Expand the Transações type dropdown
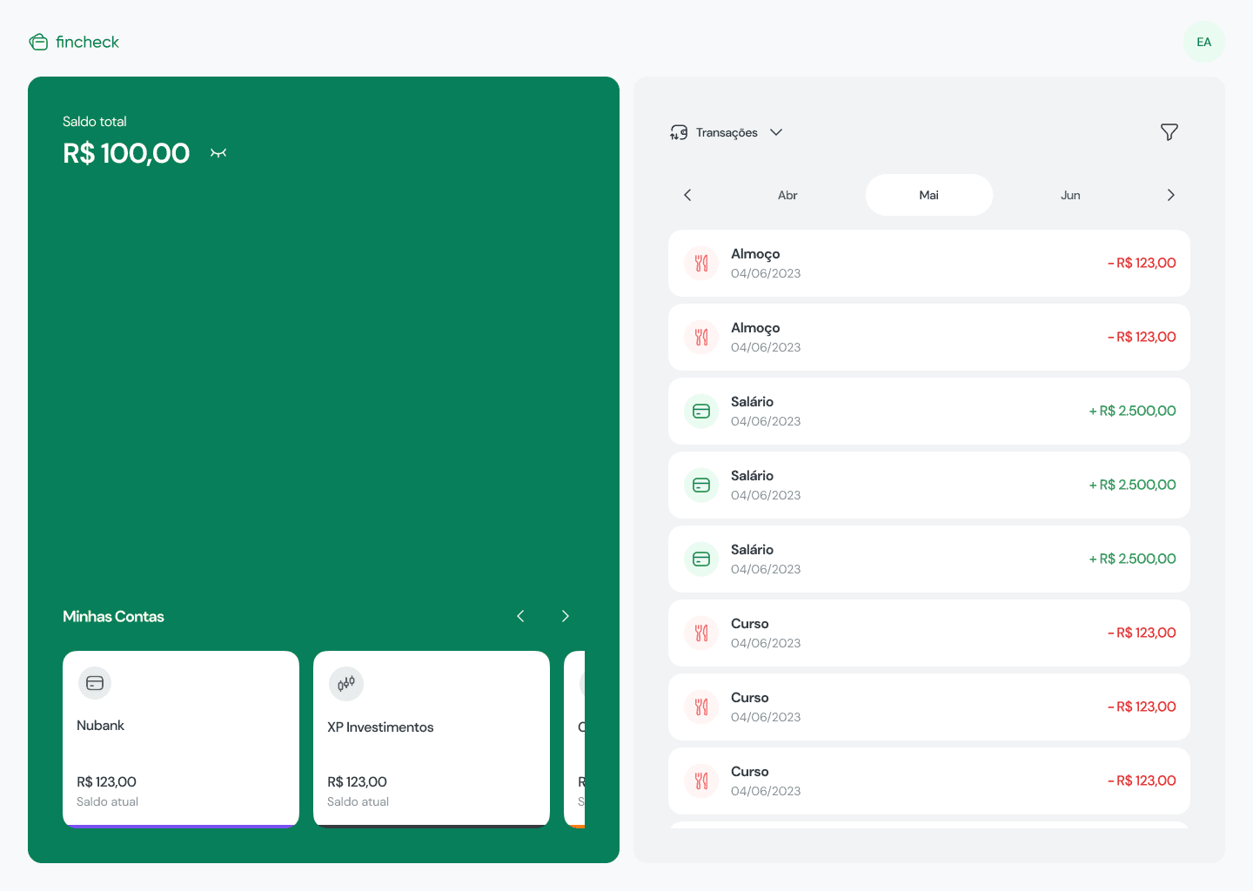Image resolution: width=1253 pixels, height=891 pixels. [775, 132]
